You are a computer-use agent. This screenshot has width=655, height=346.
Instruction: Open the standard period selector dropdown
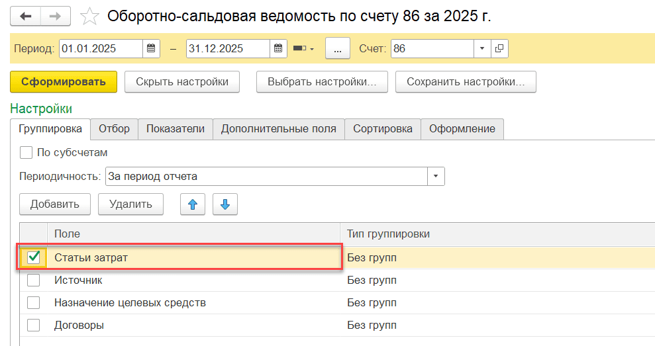pyautogui.click(x=303, y=48)
